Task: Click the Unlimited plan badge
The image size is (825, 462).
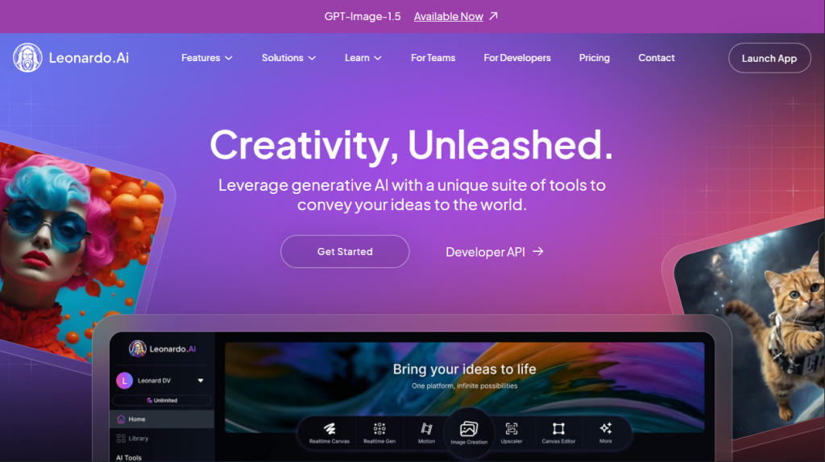Action: click(162, 401)
